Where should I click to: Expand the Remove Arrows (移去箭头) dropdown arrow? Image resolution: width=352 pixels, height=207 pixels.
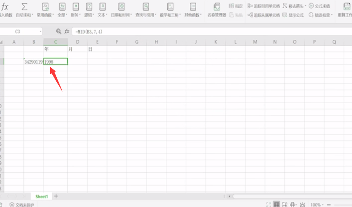(305, 6)
